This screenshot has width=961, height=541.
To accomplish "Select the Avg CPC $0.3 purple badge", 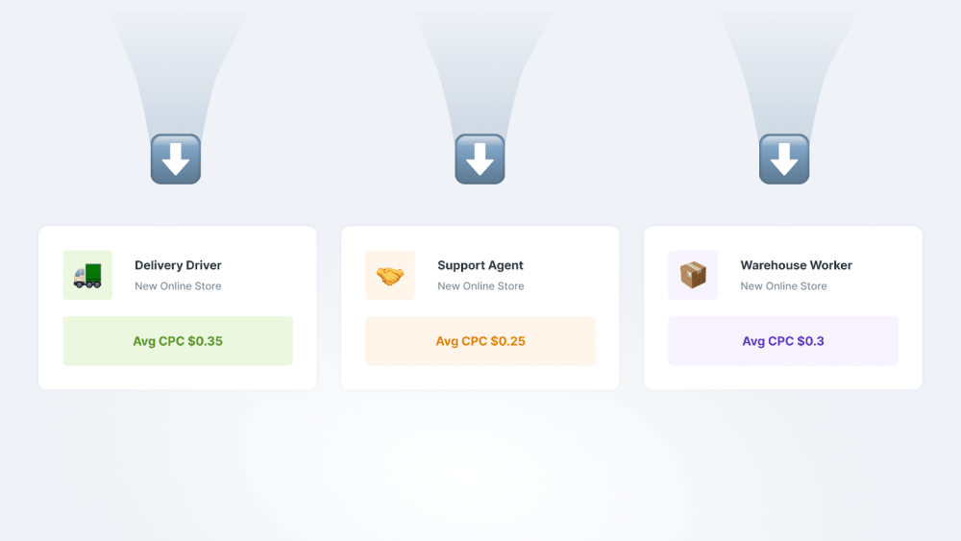I will (783, 341).
